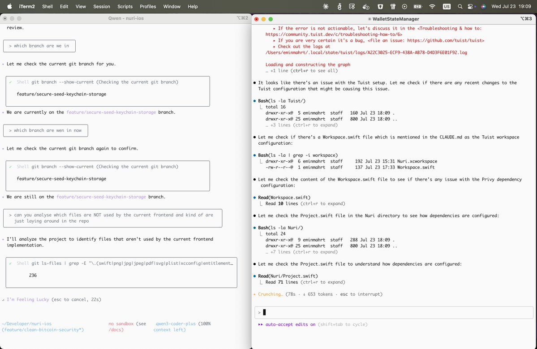Open the Profiles menu
Viewport: 537px width, 349px height.
[148, 6]
